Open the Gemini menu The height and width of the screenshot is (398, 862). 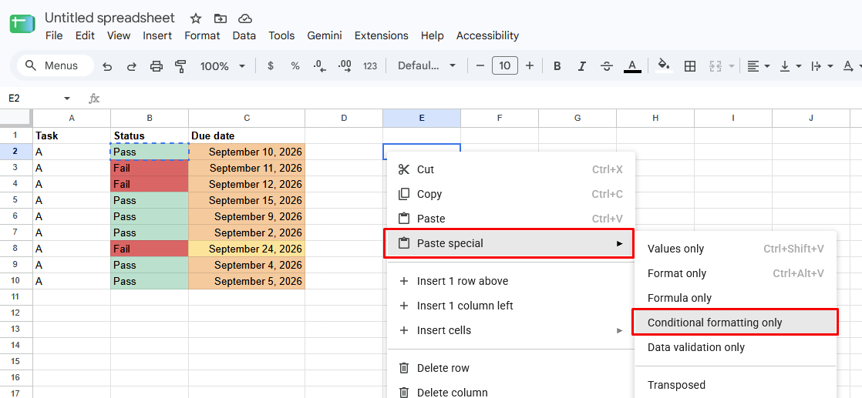tap(325, 35)
